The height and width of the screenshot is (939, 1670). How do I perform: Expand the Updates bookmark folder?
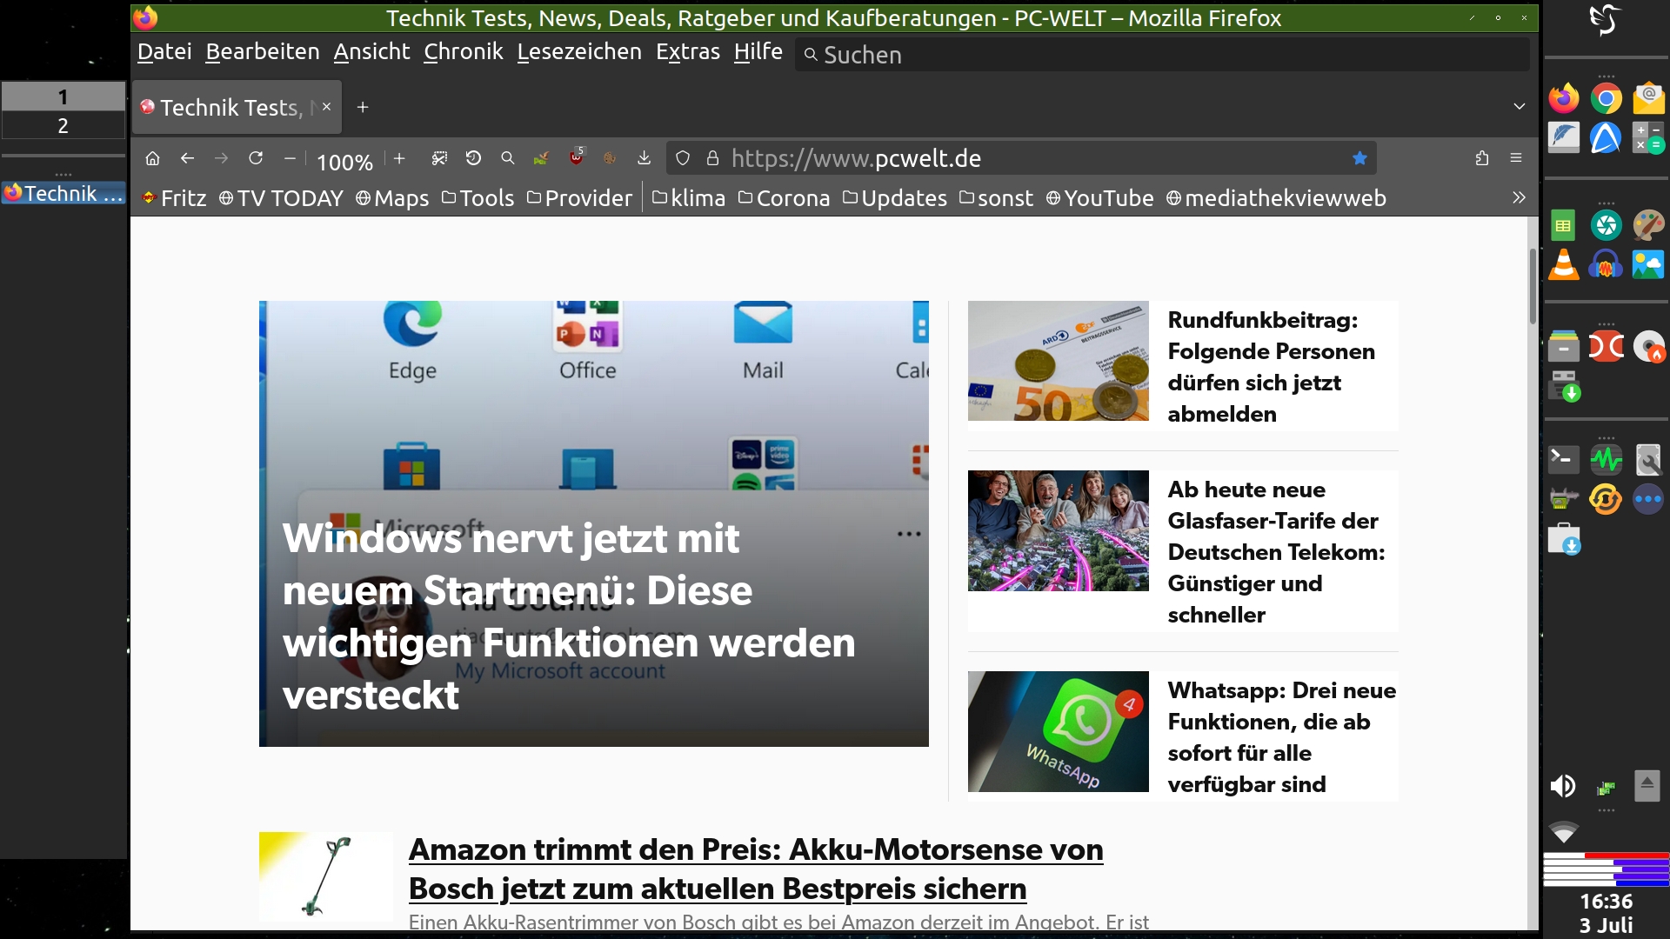tap(894, 198)
